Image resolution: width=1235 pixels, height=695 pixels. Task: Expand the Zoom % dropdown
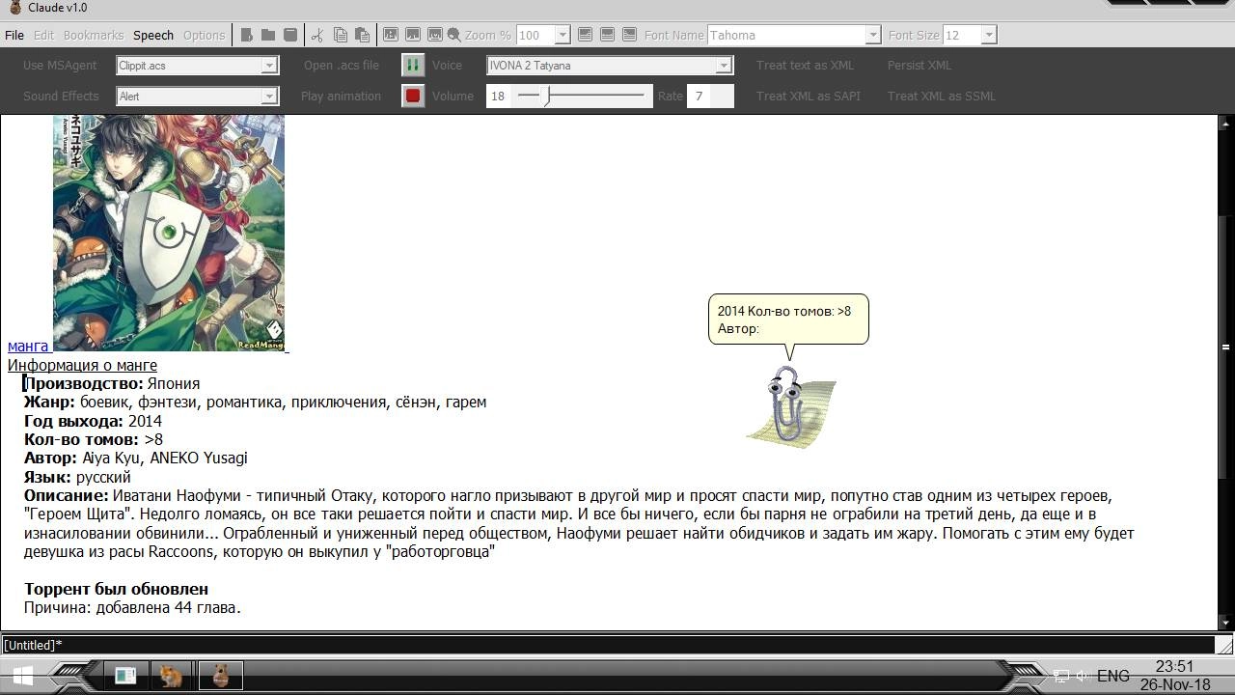tap(563, 35)
